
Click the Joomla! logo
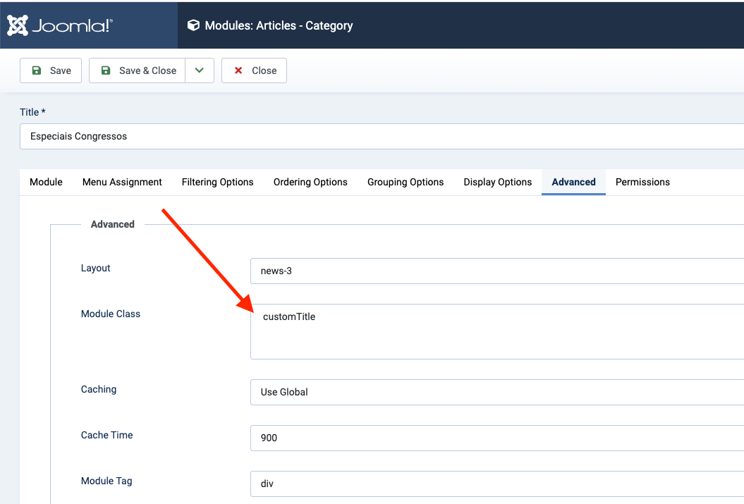[x=60, y=25]
